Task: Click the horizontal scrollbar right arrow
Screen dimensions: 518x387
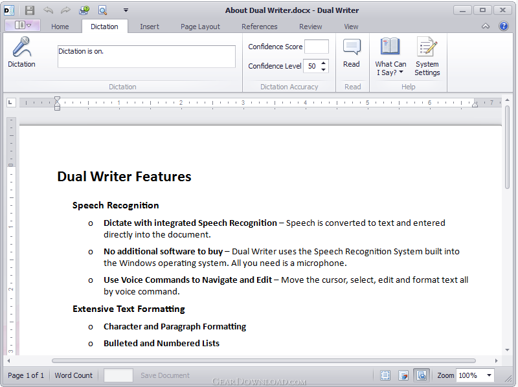Action: 496,361
